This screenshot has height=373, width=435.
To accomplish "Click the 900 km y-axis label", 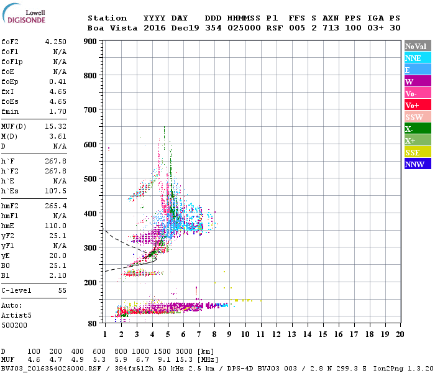I will pos(90,42).
